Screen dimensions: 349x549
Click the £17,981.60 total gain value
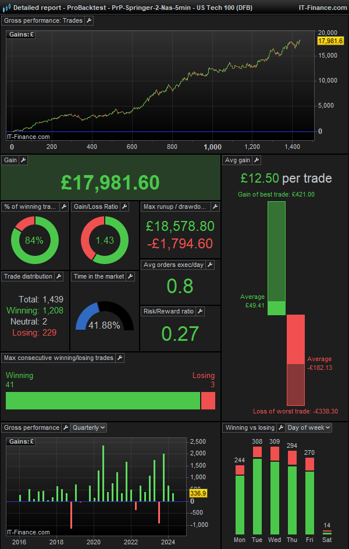click(x=111, y=183)
